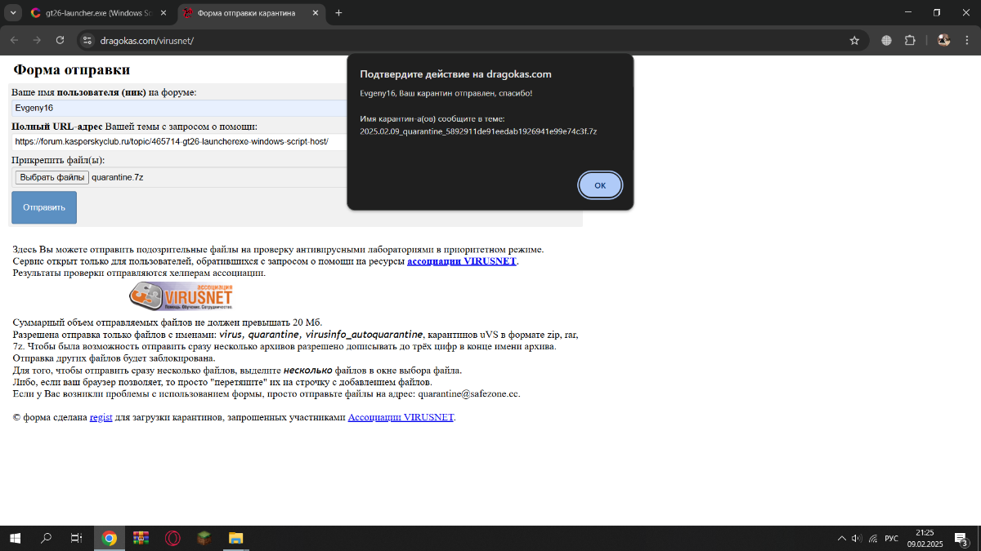Open a new browser tab
Viewport: 981px width, 551px height.
338,13
